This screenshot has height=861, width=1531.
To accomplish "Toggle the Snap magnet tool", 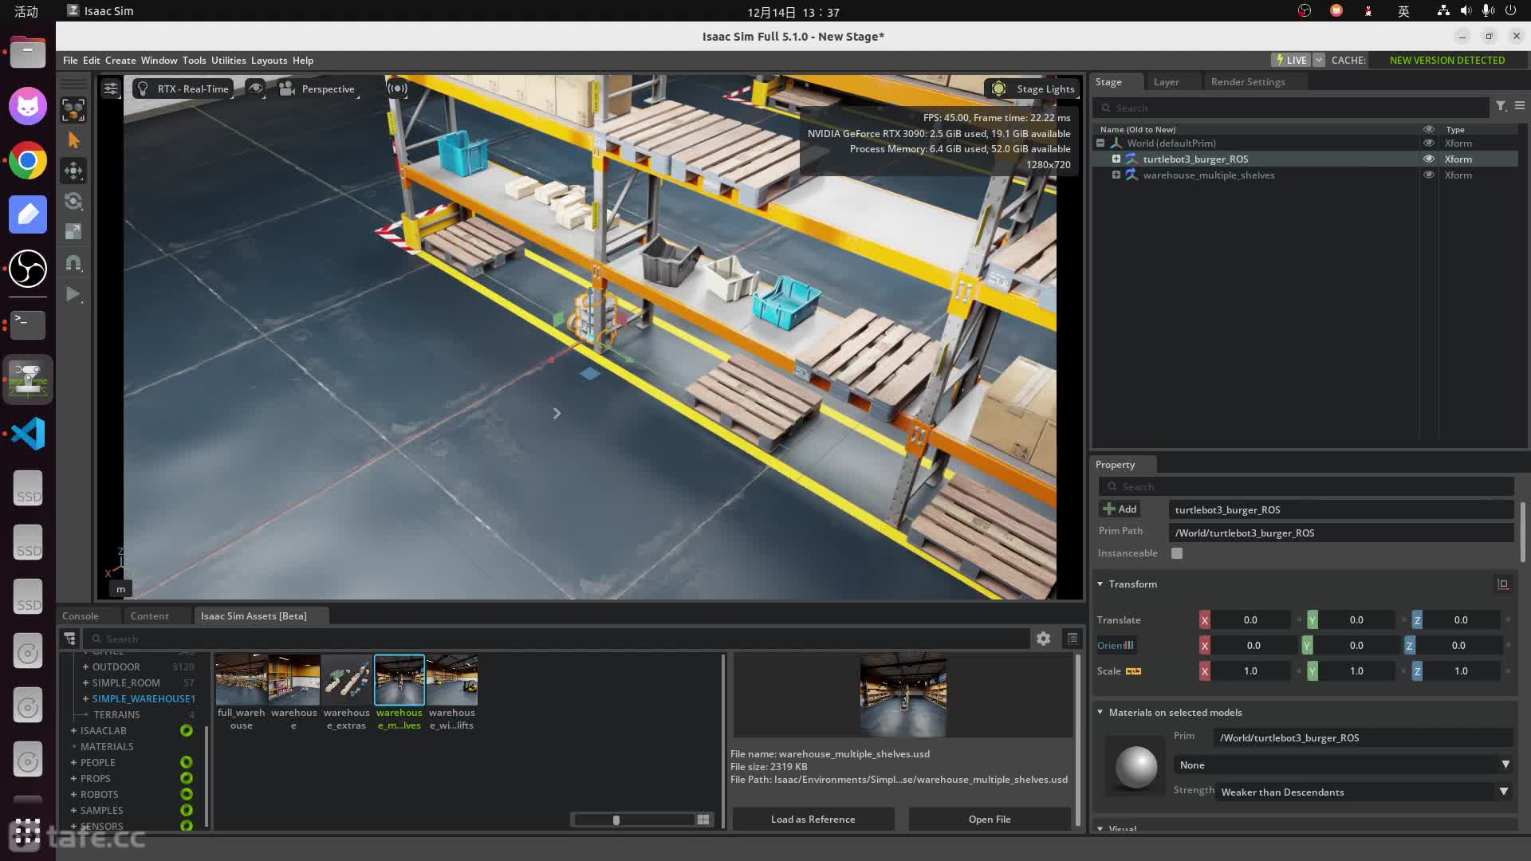I will (73, 263).
